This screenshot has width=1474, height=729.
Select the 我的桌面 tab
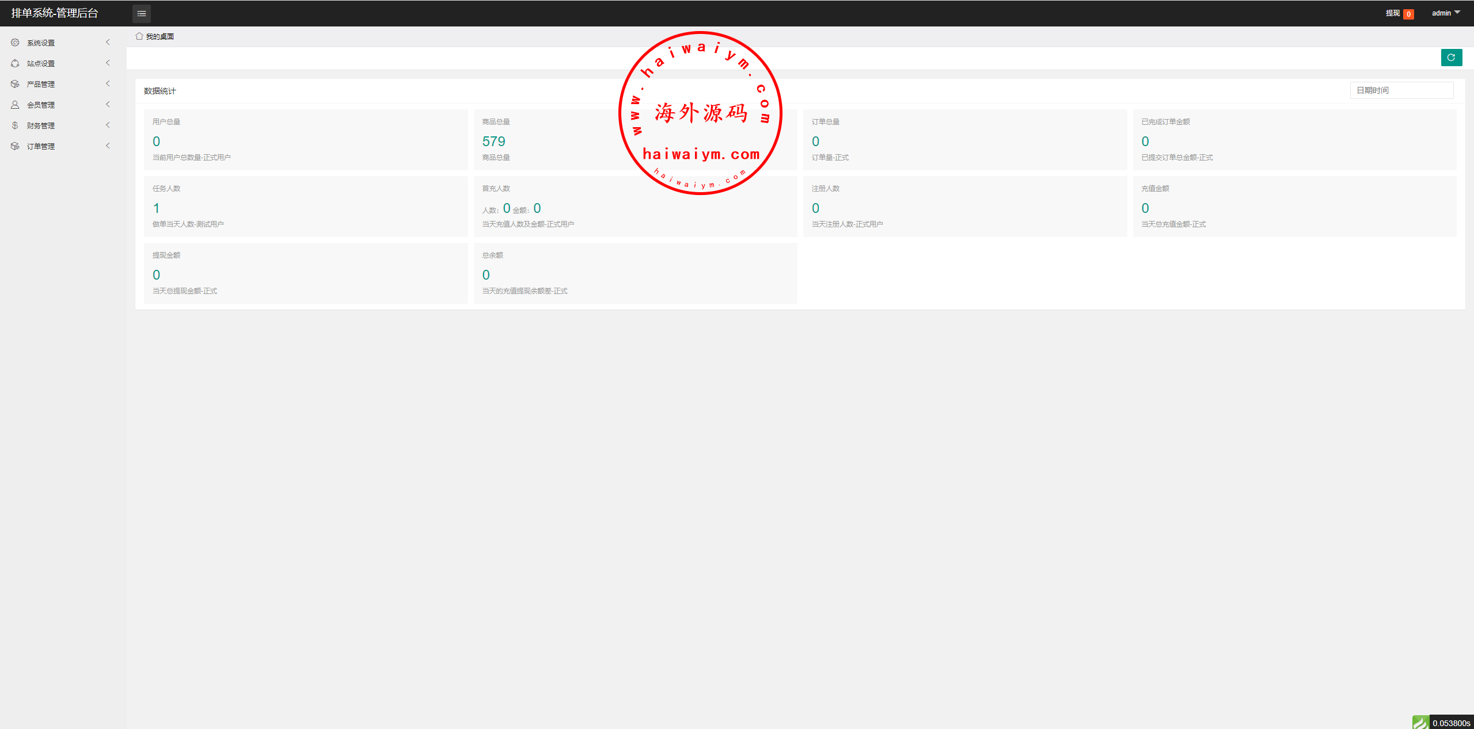(159, 36)
